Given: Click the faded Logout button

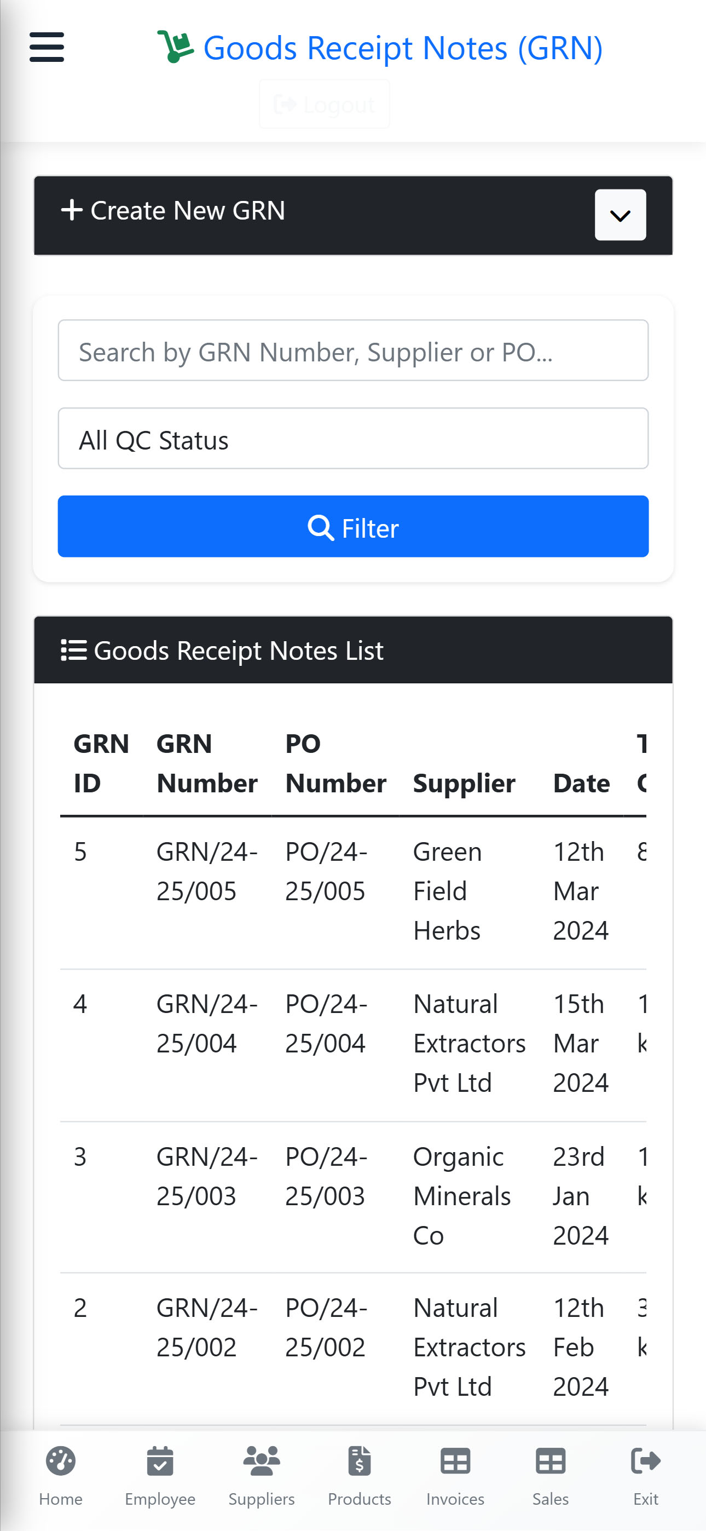Looking at the screenshot, I should (325, 105).
